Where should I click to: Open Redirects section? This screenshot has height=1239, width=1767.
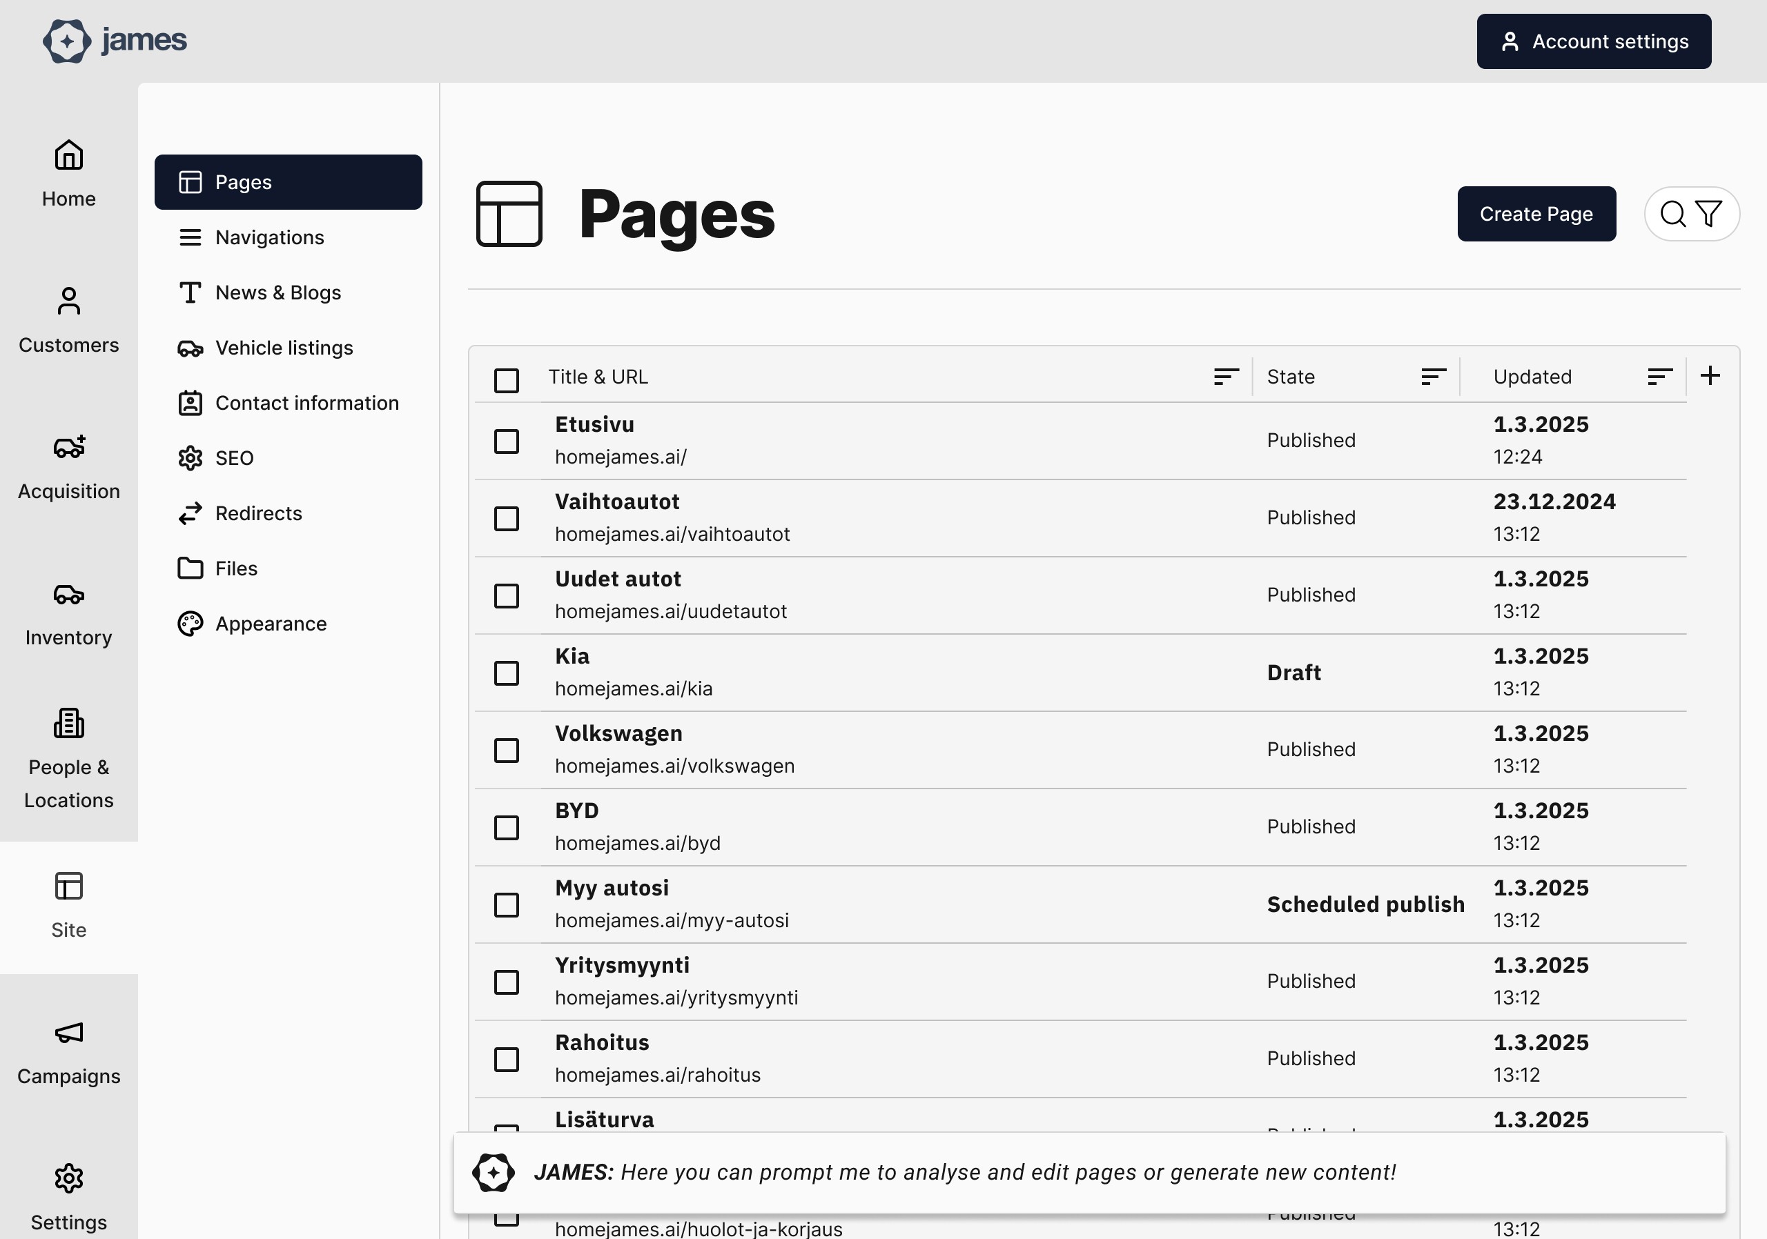click(288, 514)
